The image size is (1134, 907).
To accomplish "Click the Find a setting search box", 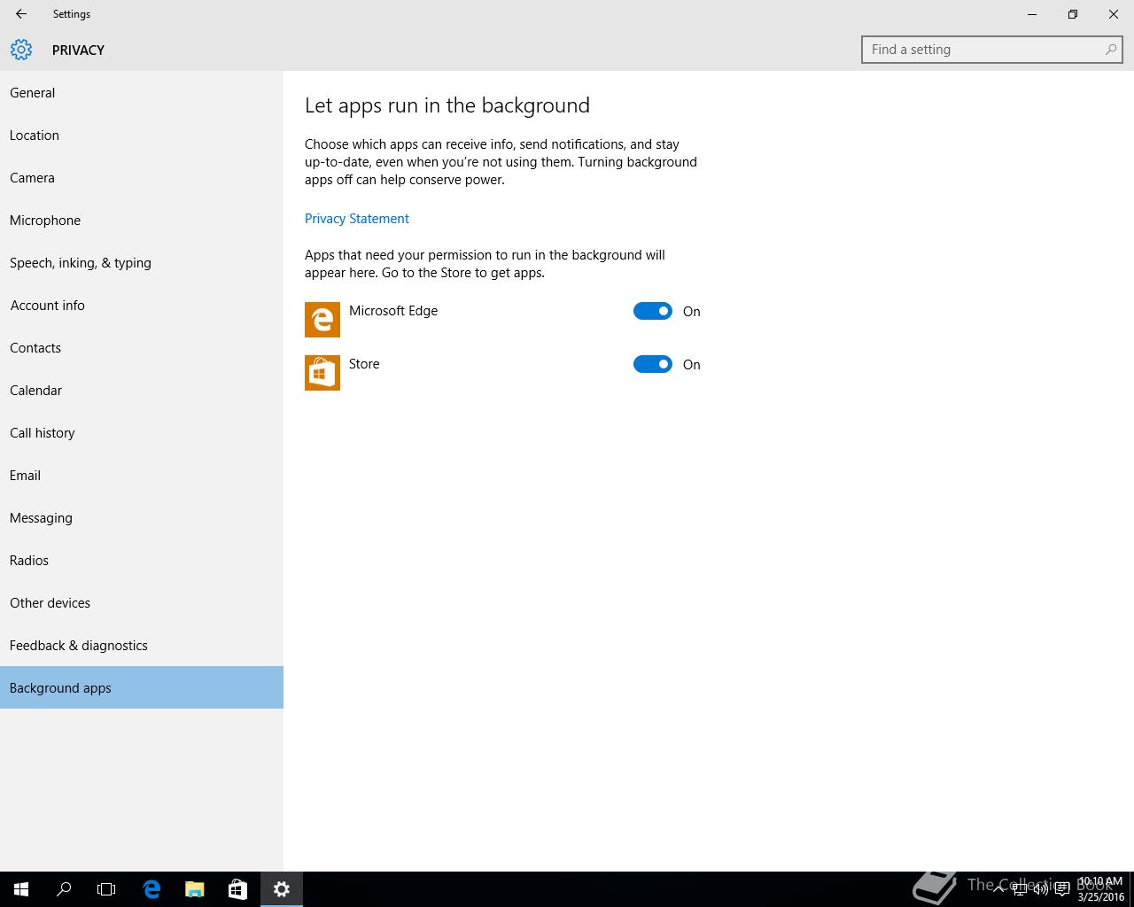I will coord(992,50).
